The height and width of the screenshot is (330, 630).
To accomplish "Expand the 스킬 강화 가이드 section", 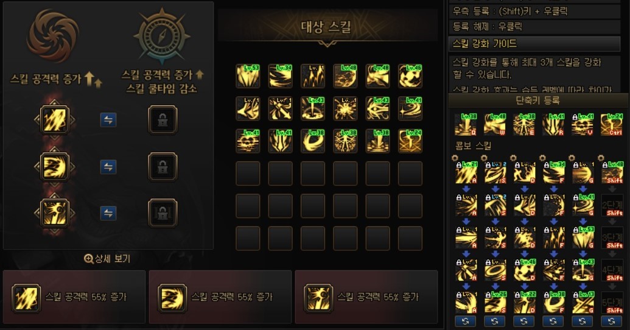I will (x=534, y=43).
